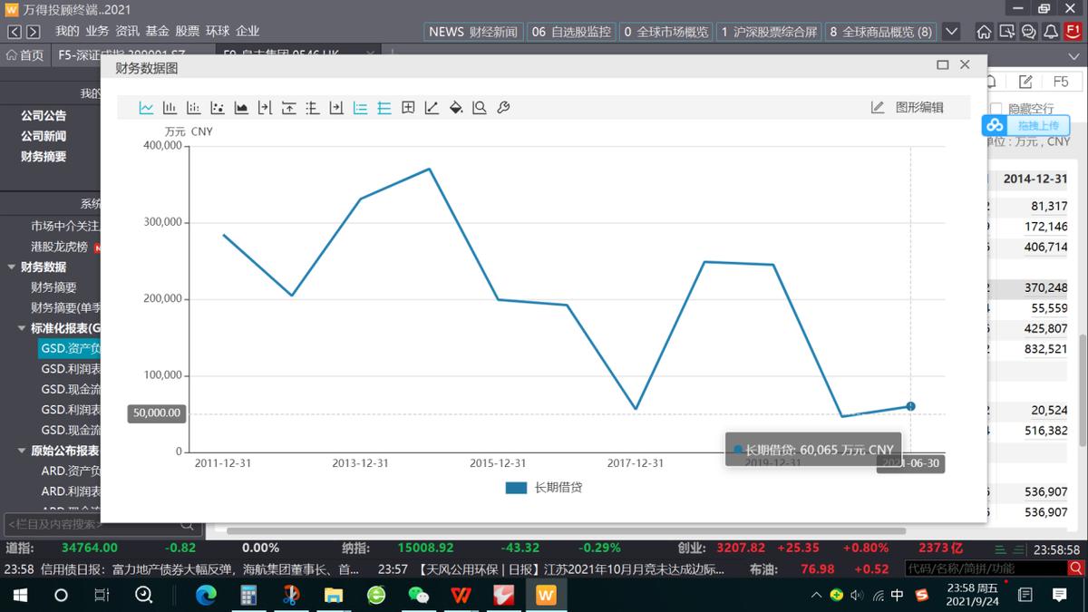
Task: Click the edit note icon beside F5
Action: point(1025,82)
